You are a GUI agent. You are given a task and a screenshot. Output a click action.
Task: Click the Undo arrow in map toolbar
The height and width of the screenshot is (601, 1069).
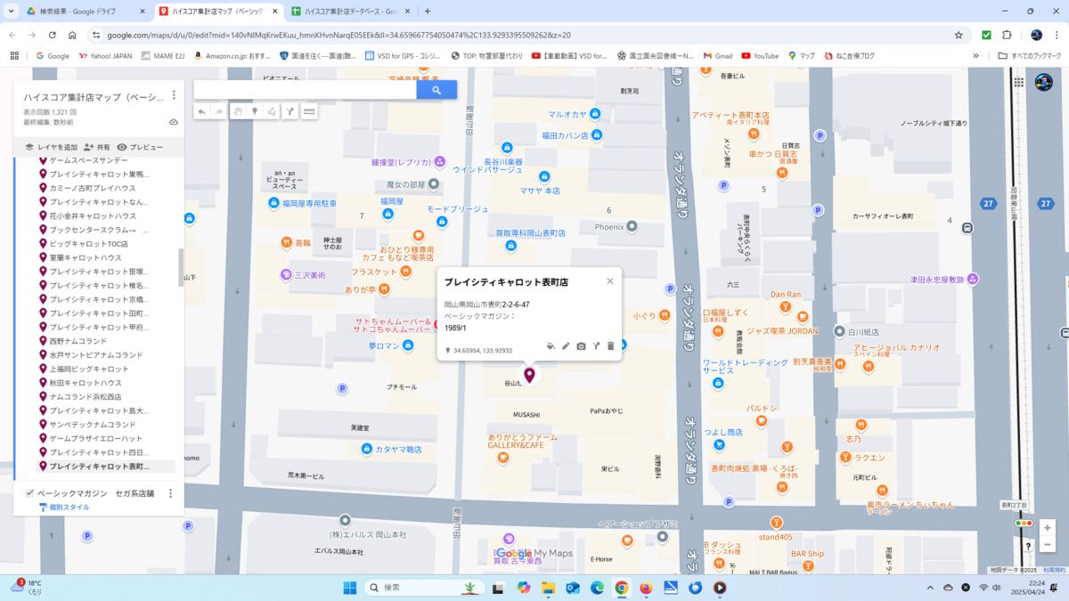coord(201,112)
